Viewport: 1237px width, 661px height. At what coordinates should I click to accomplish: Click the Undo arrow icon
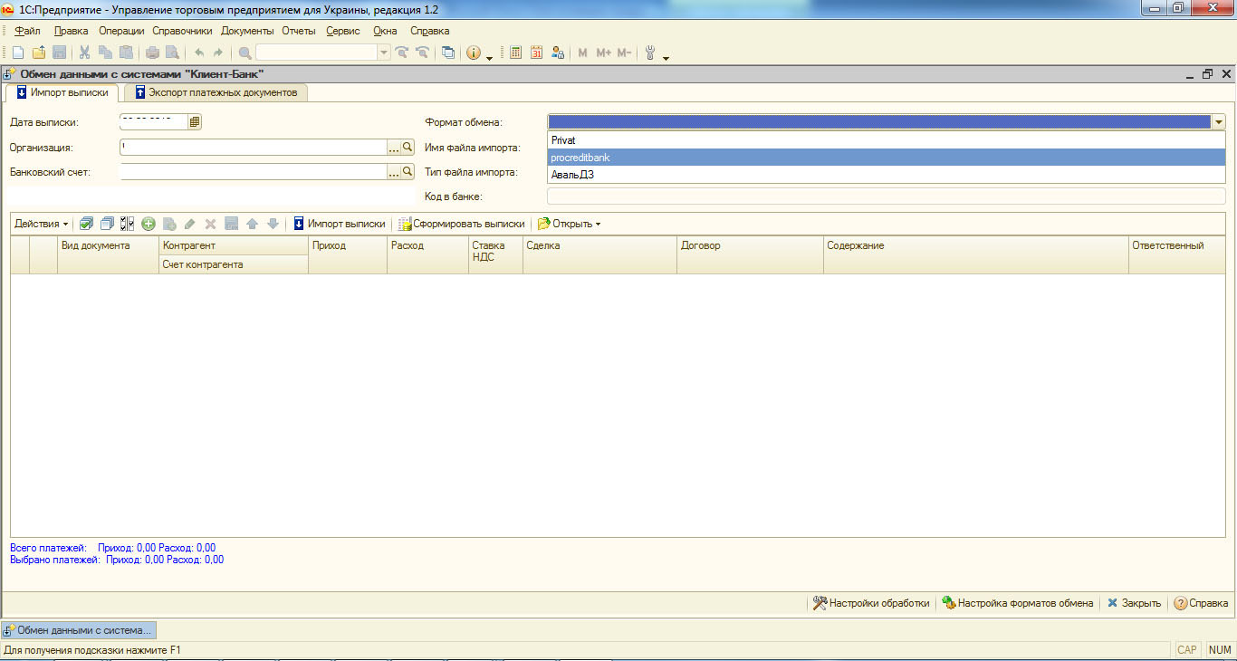coord(199,53)
